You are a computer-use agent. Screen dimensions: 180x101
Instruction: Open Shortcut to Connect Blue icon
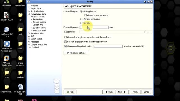click(7, 46)
